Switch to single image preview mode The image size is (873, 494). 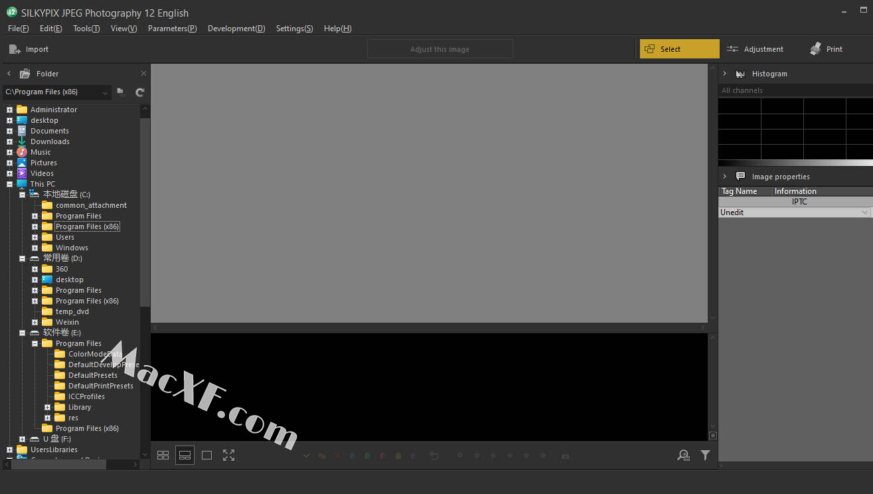click(206, 455)
